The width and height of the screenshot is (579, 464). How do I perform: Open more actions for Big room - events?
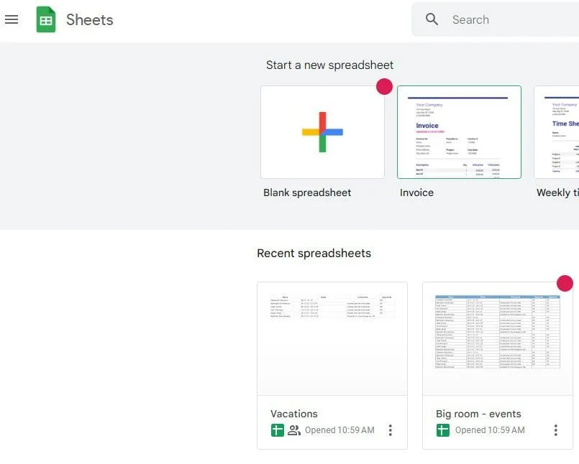tap(555, 430)
